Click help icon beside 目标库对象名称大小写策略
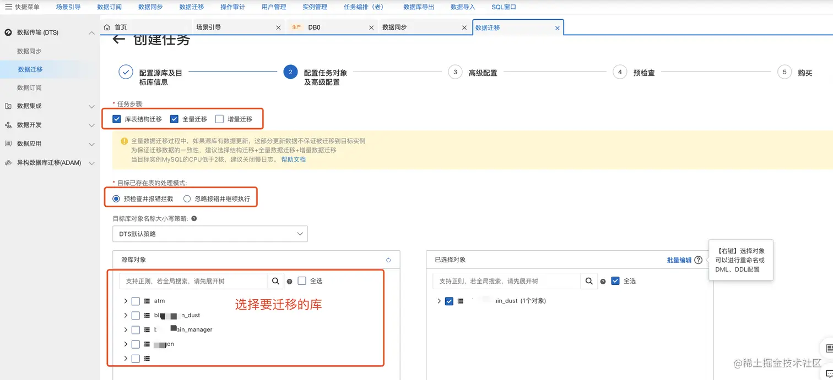This screenshot has width=833, height=380. point(194,218)
